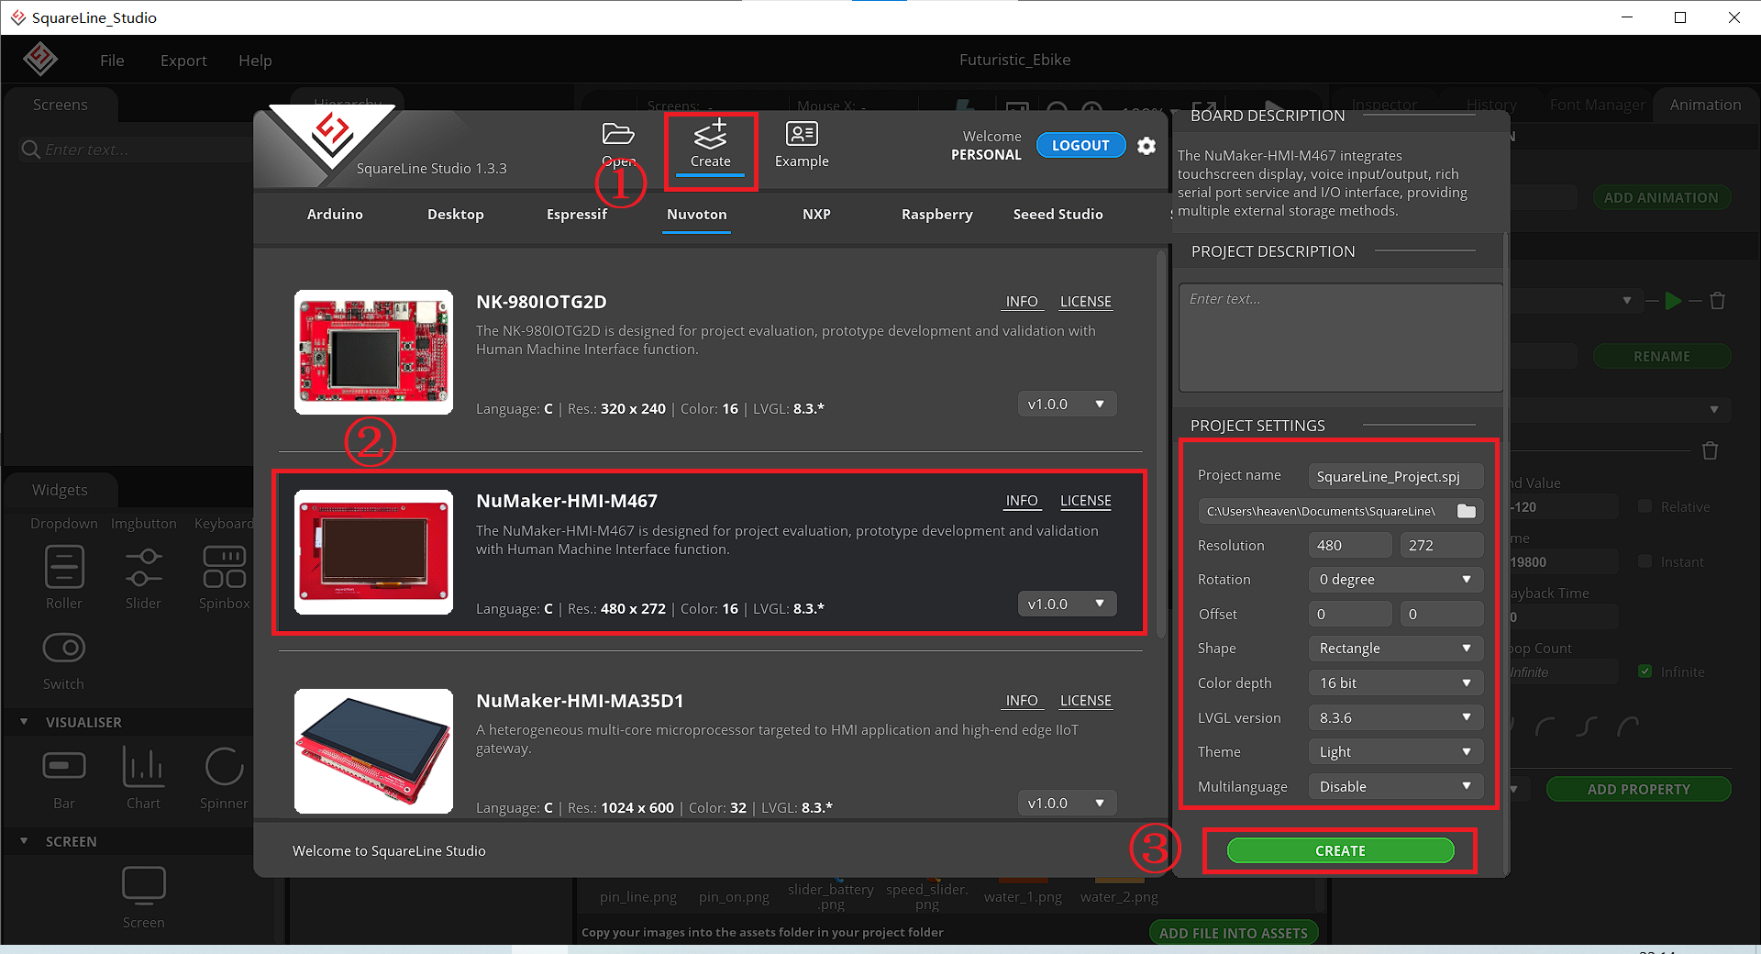
Task: Enable the Instant checkbox
Action: tap(1645, 561)
